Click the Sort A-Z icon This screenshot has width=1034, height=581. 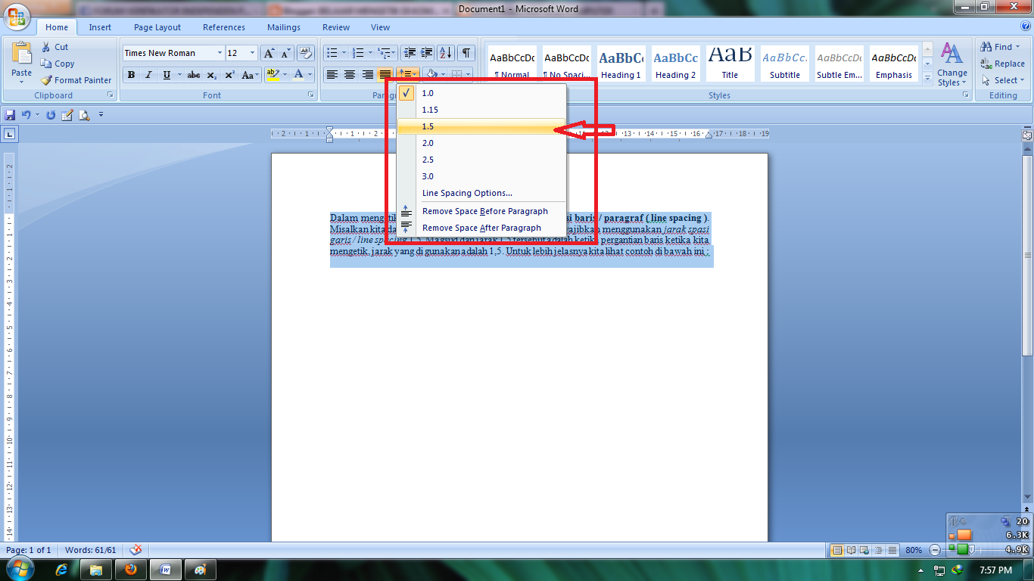pyautogui.click(x=446, y=53)
